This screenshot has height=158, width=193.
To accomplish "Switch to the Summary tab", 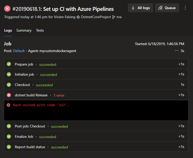I will pos(24,30).
